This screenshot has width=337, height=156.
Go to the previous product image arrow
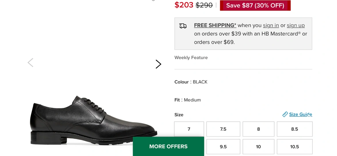click(30, 63)
